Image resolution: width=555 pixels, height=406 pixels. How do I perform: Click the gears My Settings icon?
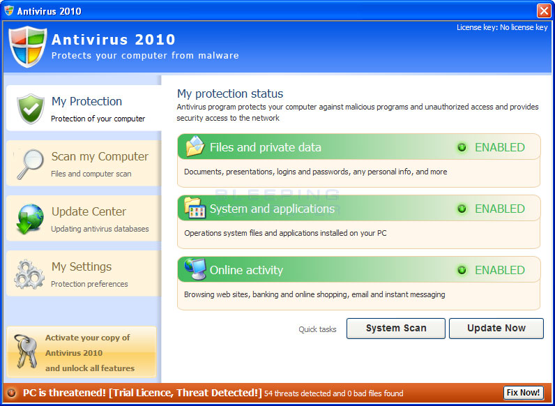(29, 274)
